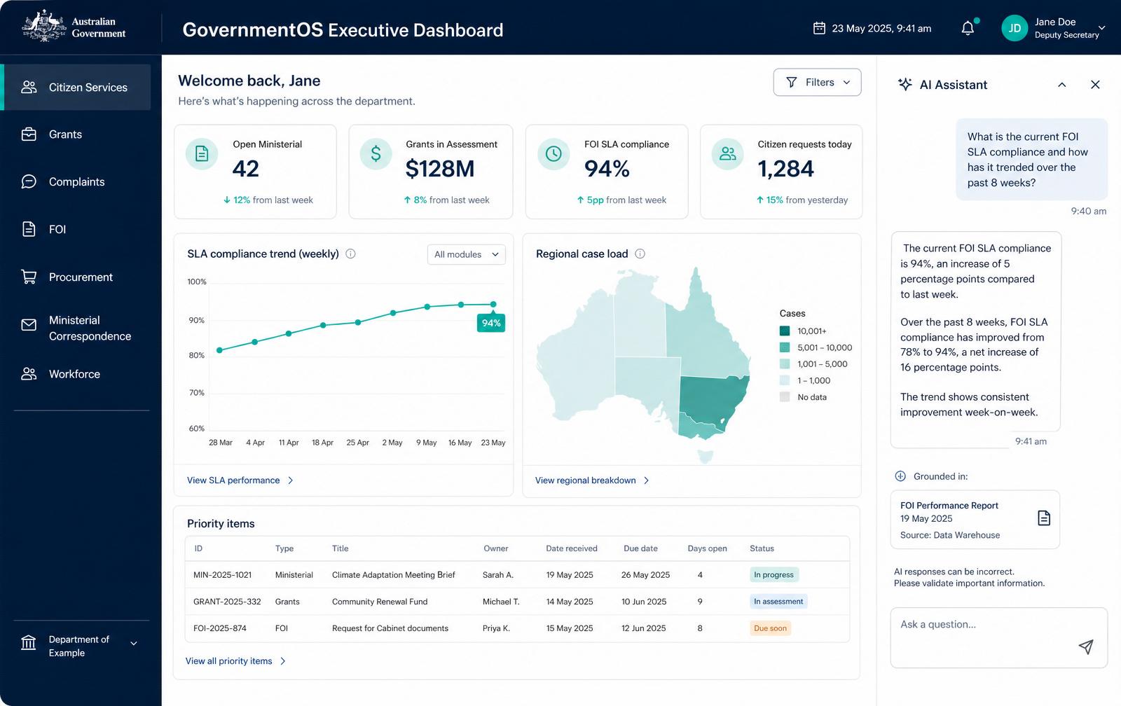This screenshot has width=1121, height=706.
Task: Expand Department of Example switcher
Action: (x=134, y=644)
